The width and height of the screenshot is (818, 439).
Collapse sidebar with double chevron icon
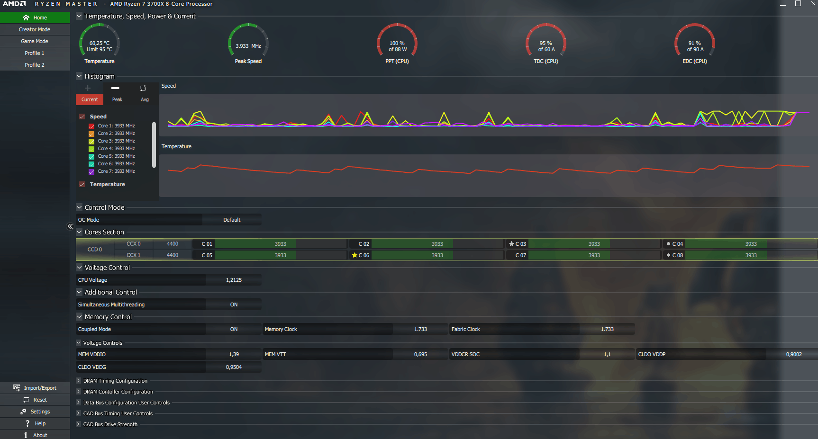tap(70, 226)
